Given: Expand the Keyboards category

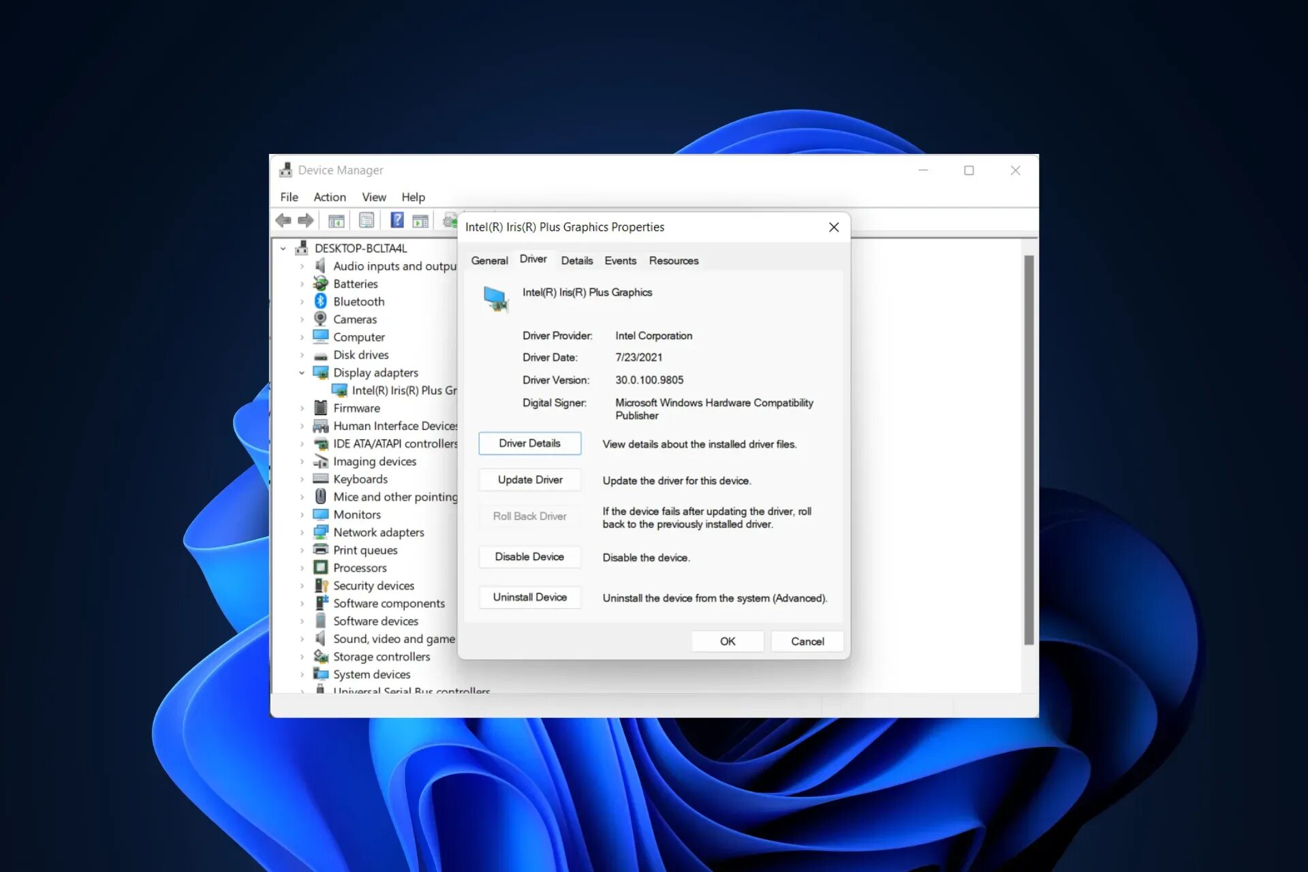Looking at the screenshot, I should click(302, 480).
